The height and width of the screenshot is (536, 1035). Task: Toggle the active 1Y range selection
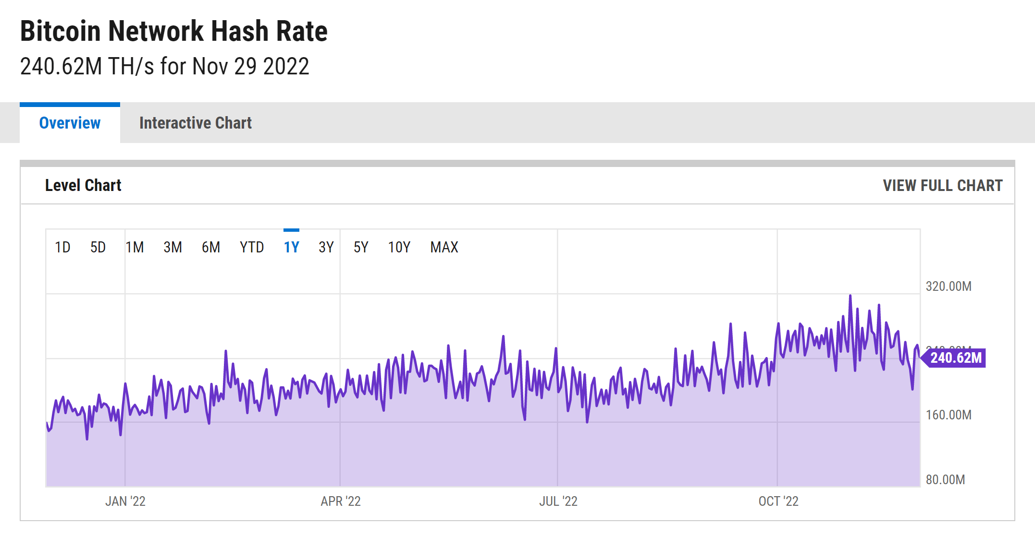point(292,247)
